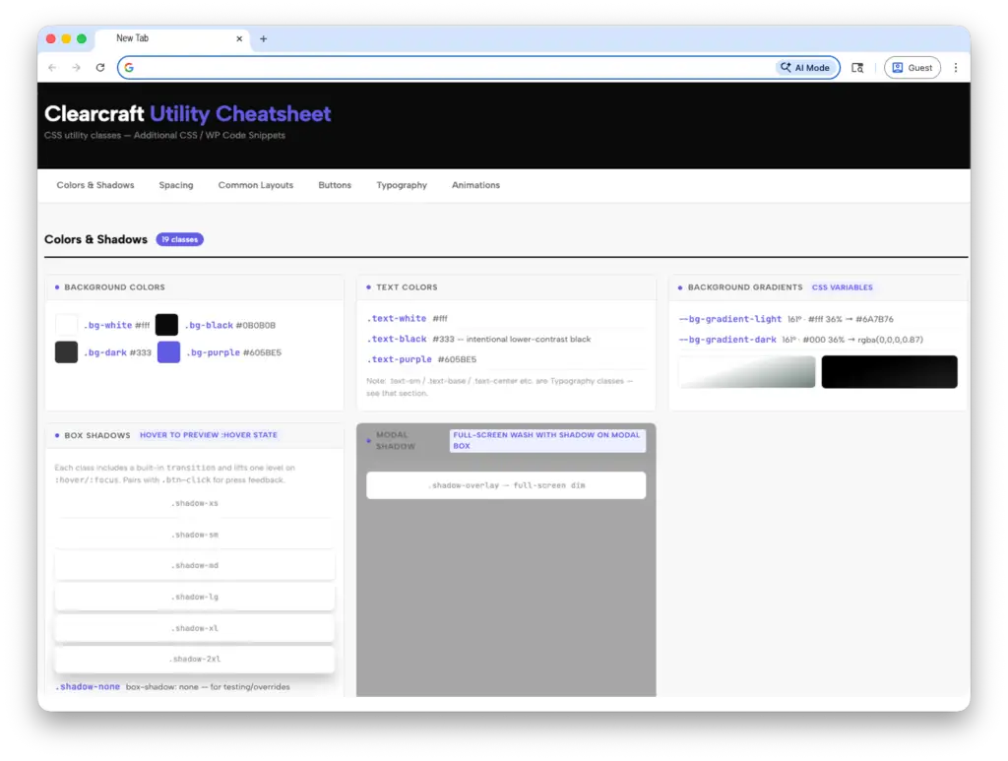1008x761 pixels.
Task: Close the New Tab tab
Action: (x=239, y=39)
